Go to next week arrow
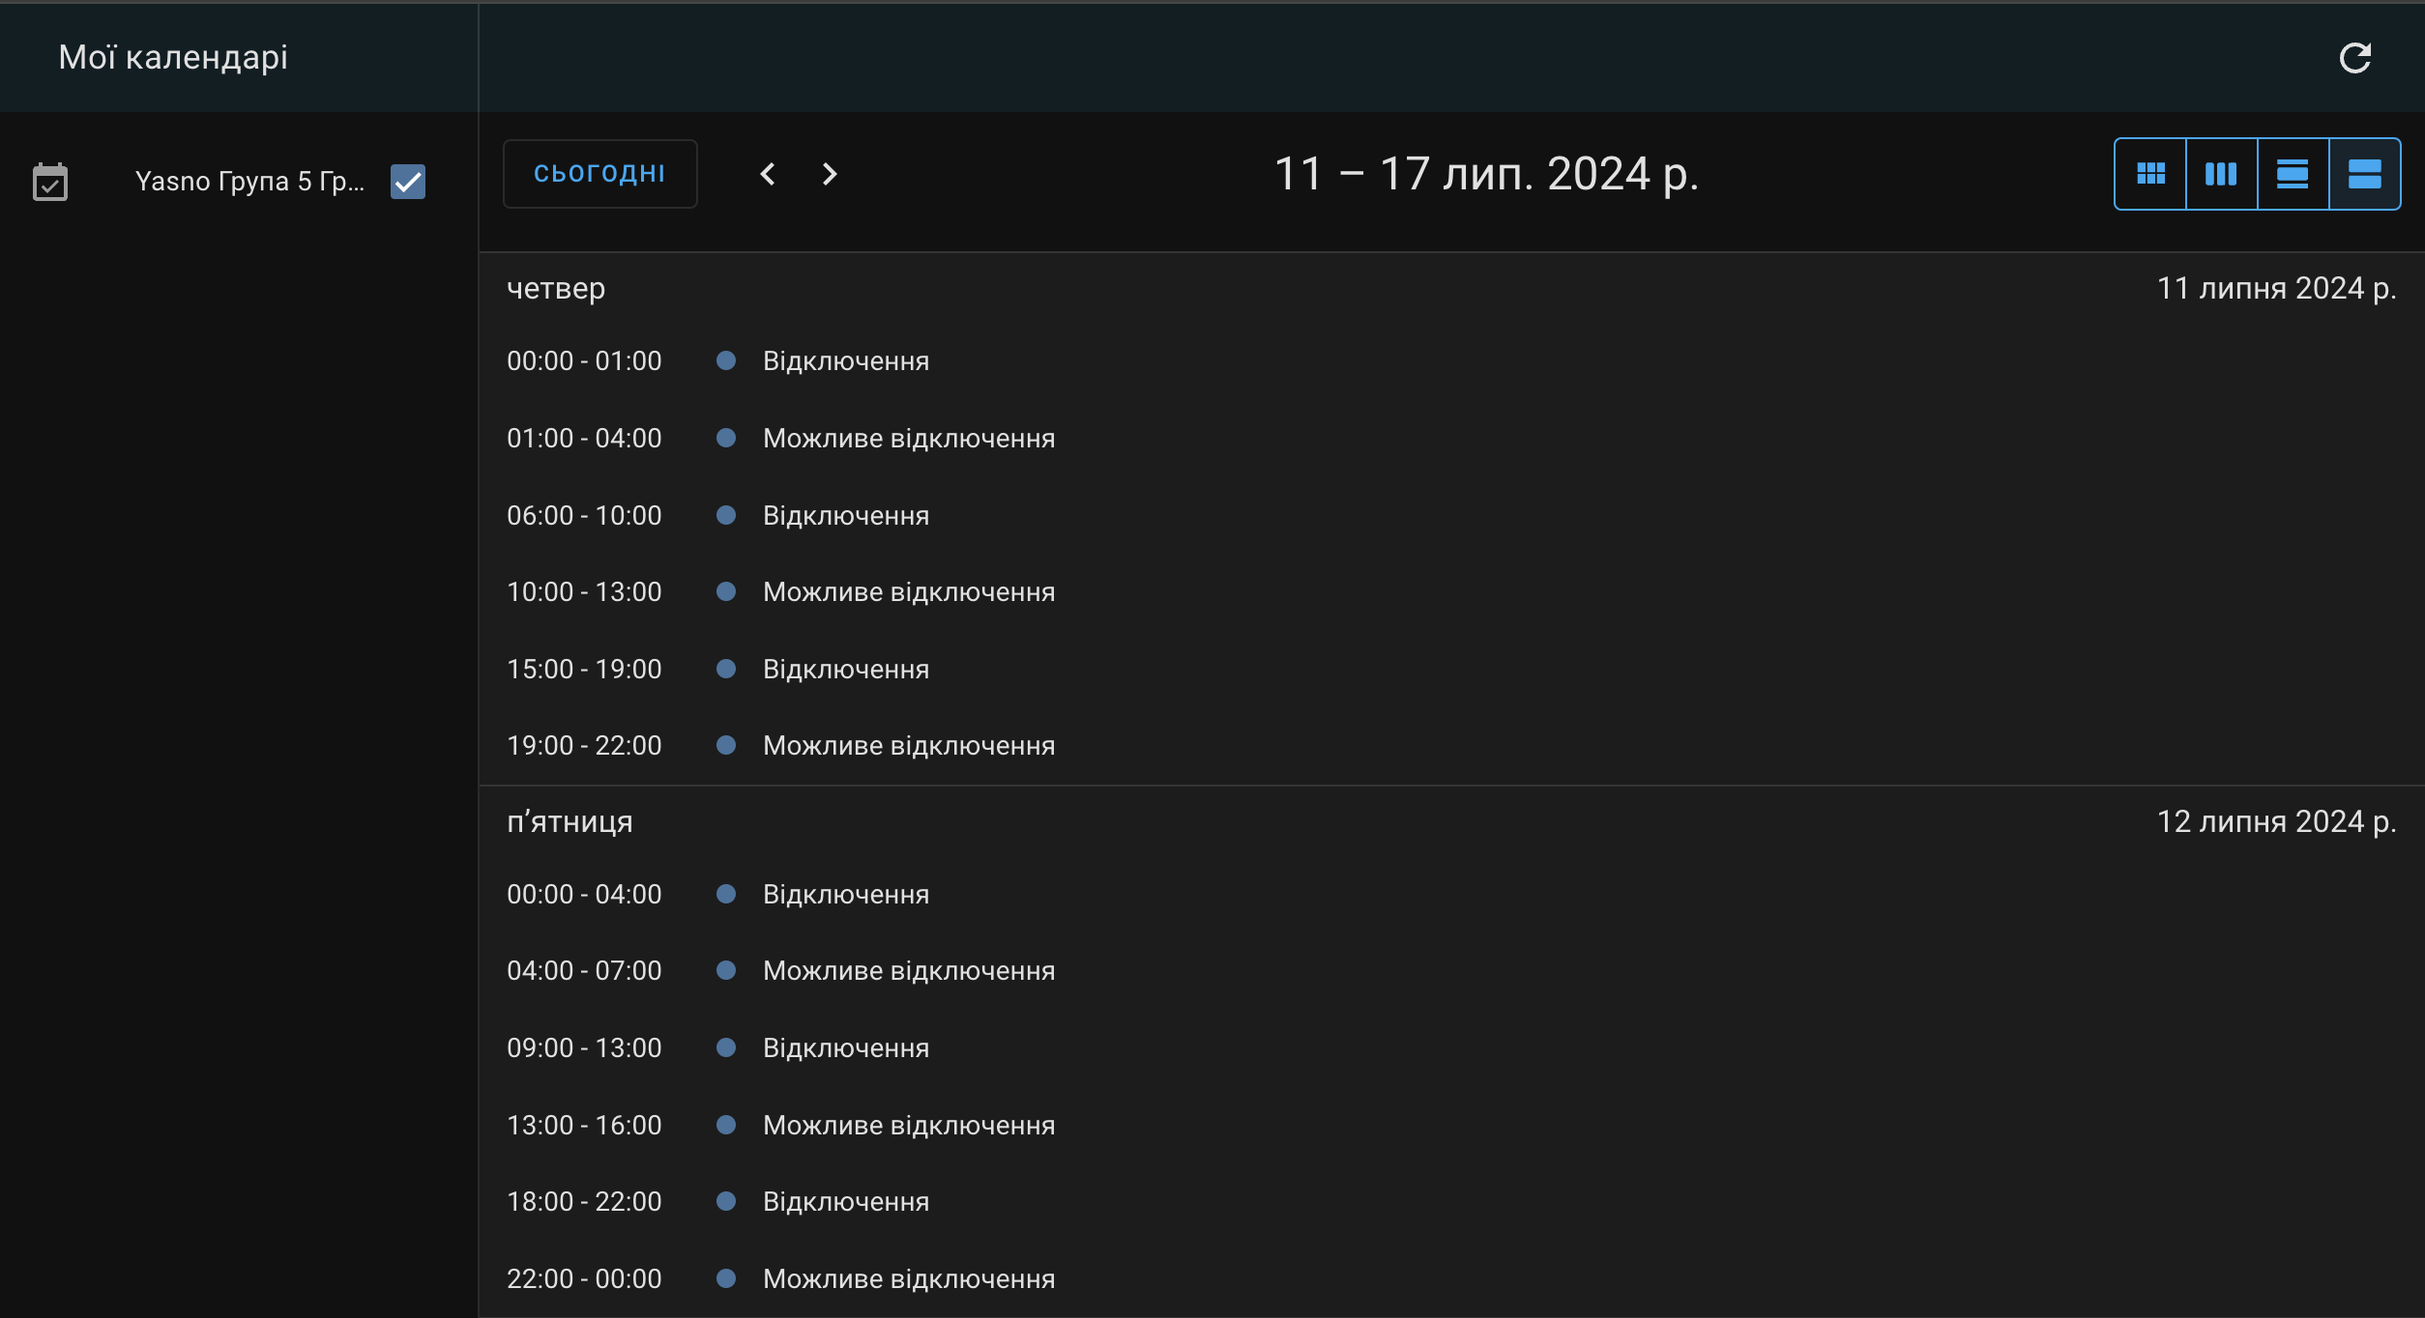The image size is (2425, 1318). pyautogui.click(x=830, y=174)
